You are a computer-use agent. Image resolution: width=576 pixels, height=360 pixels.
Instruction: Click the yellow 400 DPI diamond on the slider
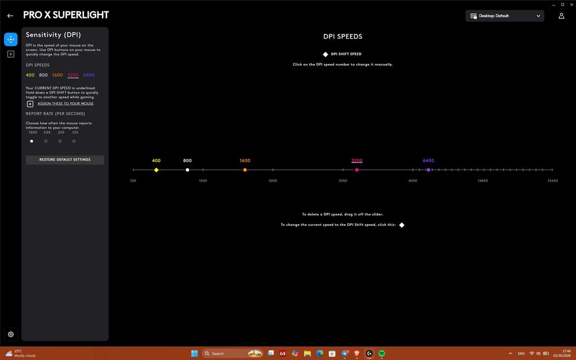[x=156, y=170]
